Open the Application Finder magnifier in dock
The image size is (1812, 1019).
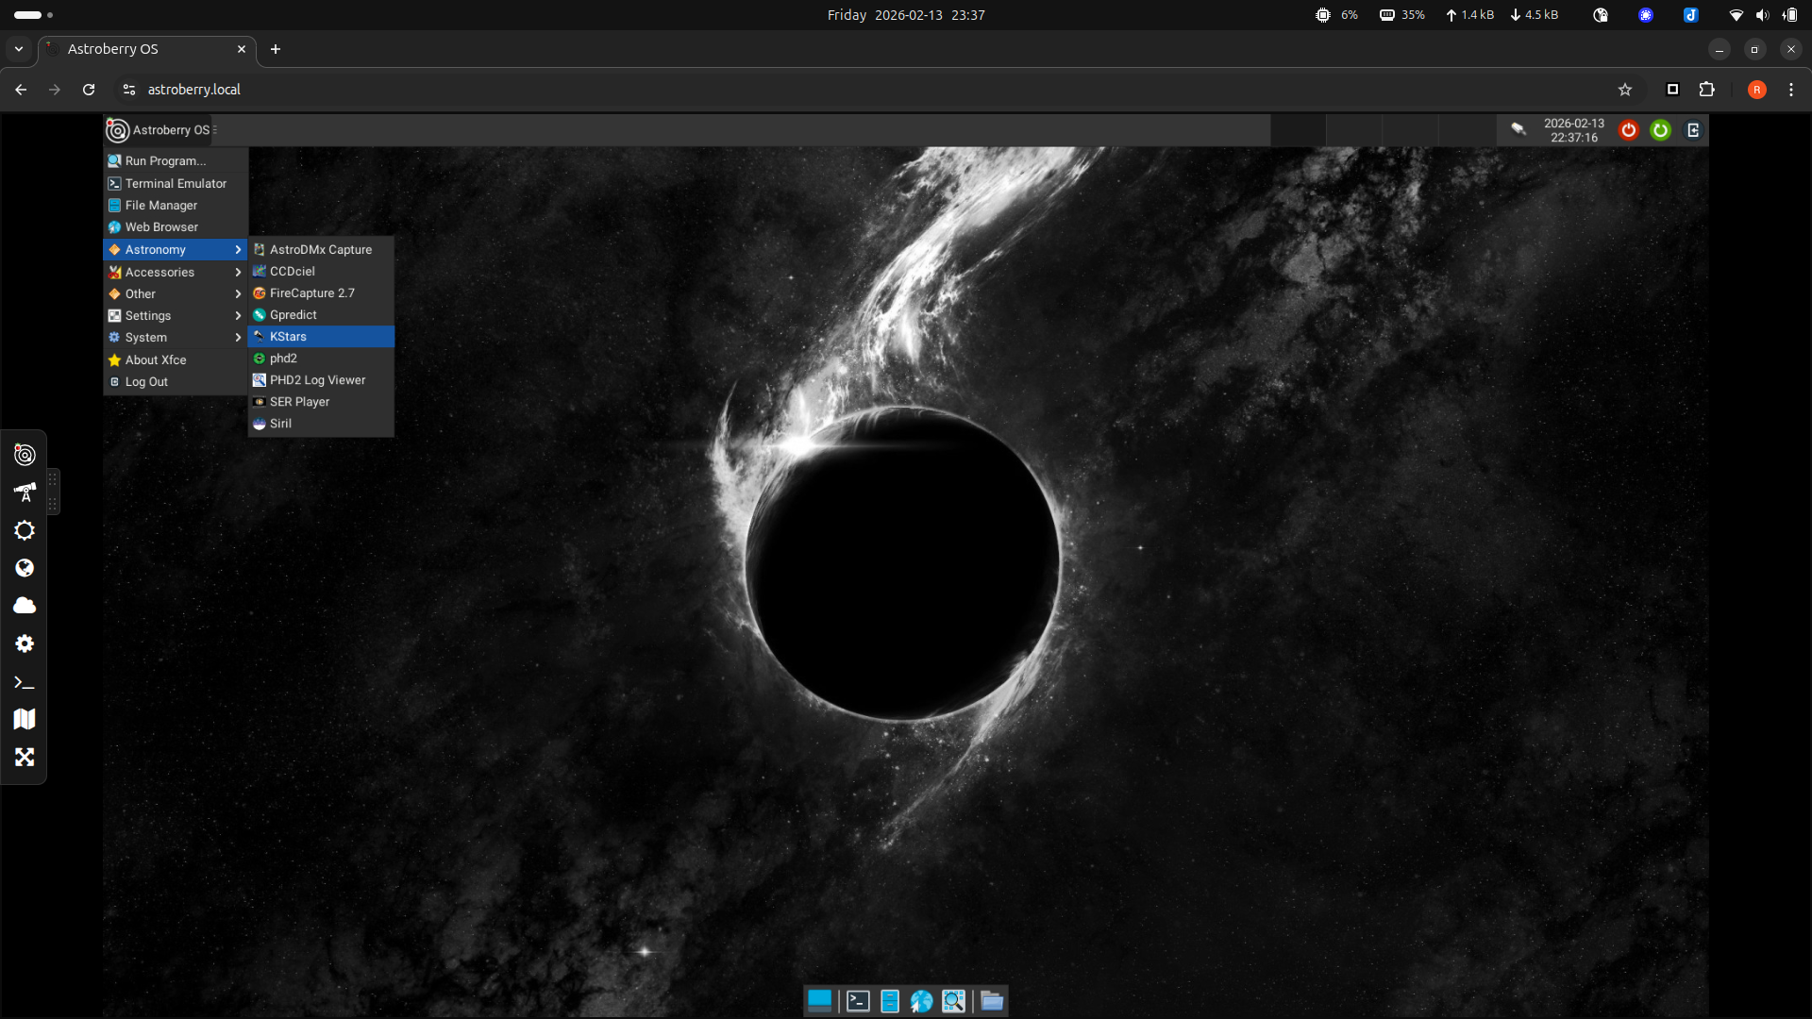click(x=953, y=1001)
